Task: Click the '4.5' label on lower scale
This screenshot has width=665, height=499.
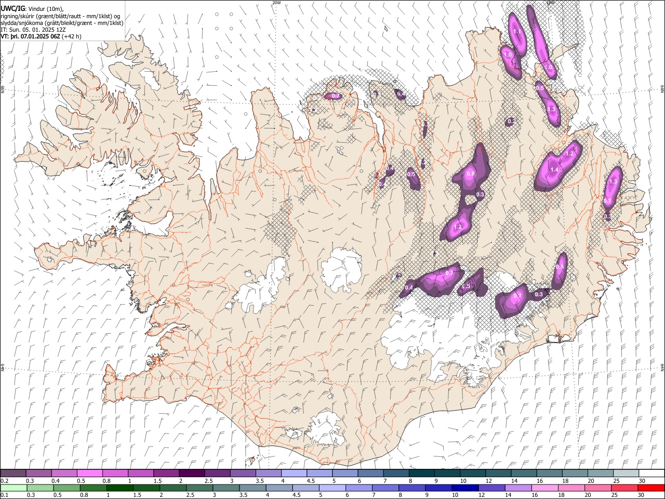Action: click(x=296, y=495)
